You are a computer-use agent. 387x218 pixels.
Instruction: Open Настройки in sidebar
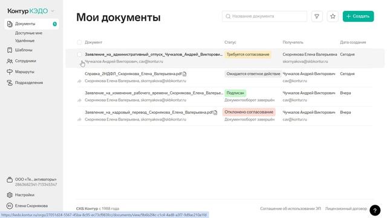coord(25,195)
